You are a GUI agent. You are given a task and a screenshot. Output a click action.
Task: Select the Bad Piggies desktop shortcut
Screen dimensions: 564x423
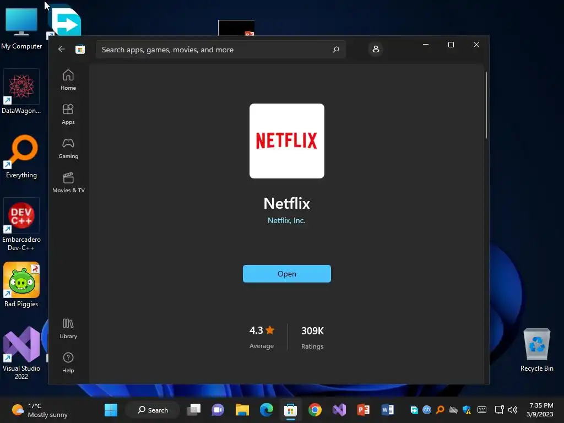pyautogui.click(x=21, y=285)
